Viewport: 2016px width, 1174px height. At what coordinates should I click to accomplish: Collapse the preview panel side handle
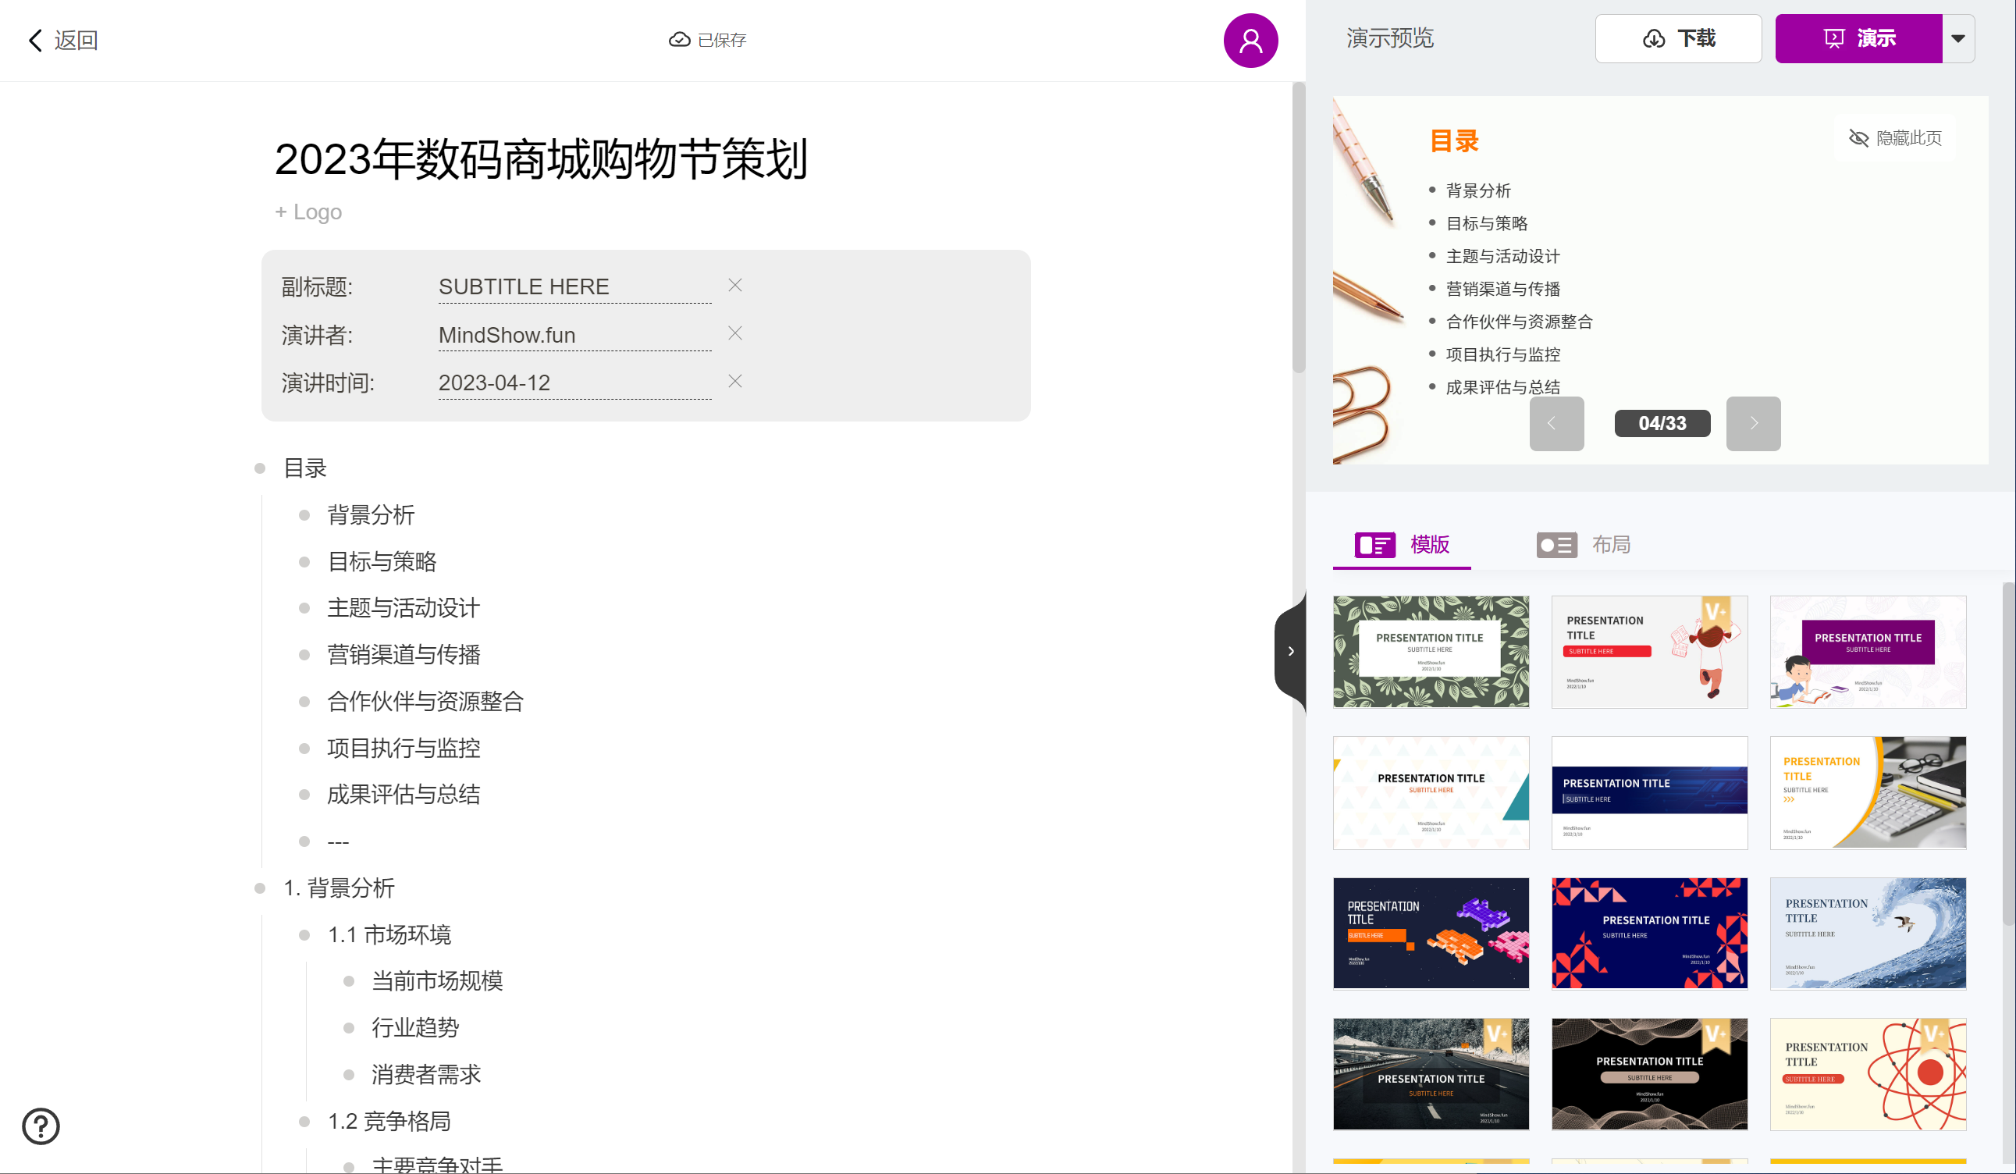pyautogui.click(x=1289, y=652)
